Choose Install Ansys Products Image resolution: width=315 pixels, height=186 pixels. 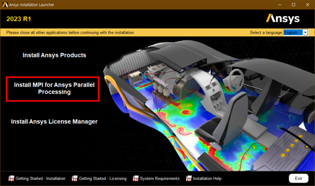(x=54, y=55)
